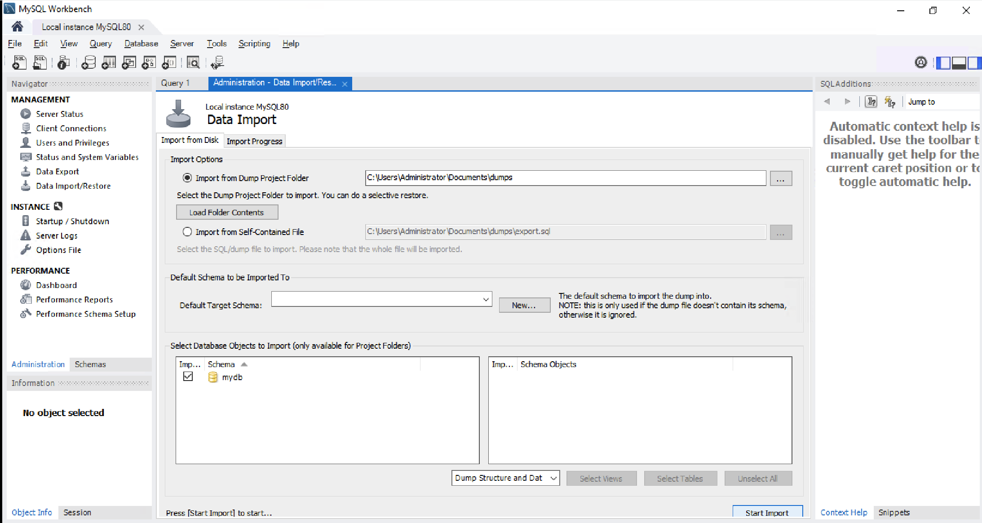Toggle the right sidebar panel
Viewport: 982px width, 523px height.
coord(974,62)
